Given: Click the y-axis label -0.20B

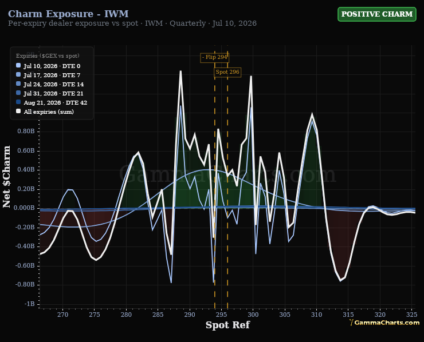Looking at the screenshot, I should pyautogui.click(x=25, y=227).
